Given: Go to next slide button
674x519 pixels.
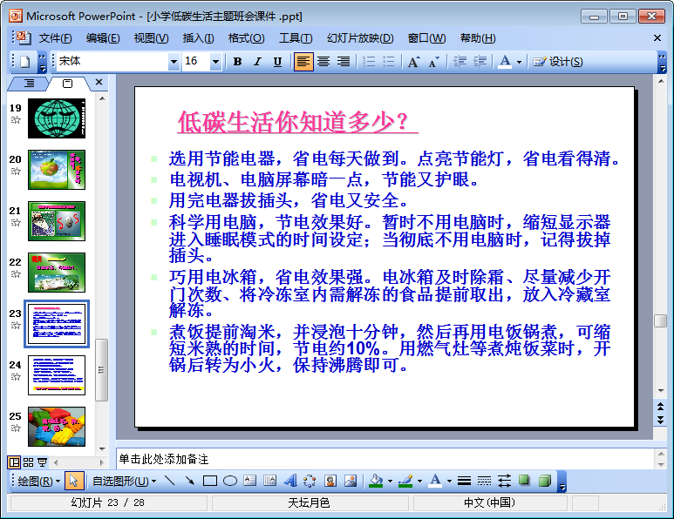Looking at the screenshot, I should pos(661,420).
